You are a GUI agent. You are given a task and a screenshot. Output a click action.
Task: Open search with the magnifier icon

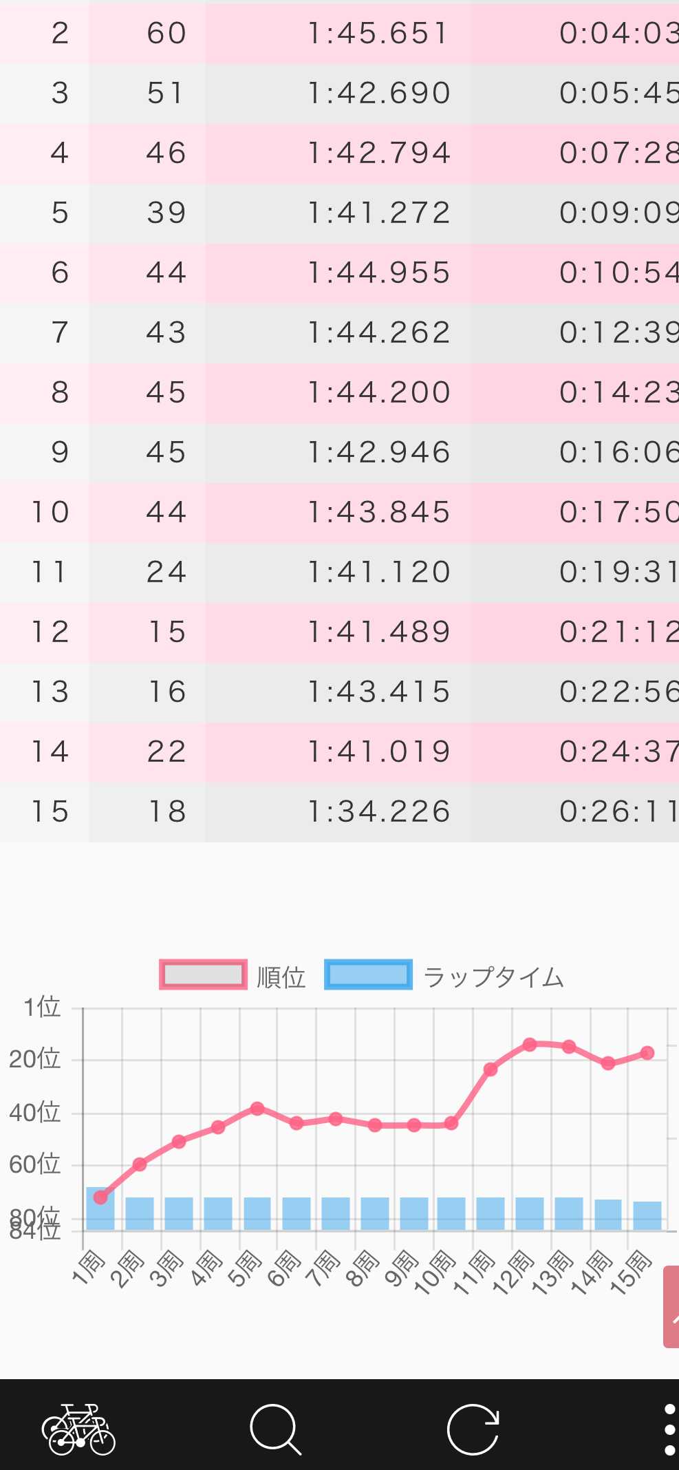[x=275, y=1429]
